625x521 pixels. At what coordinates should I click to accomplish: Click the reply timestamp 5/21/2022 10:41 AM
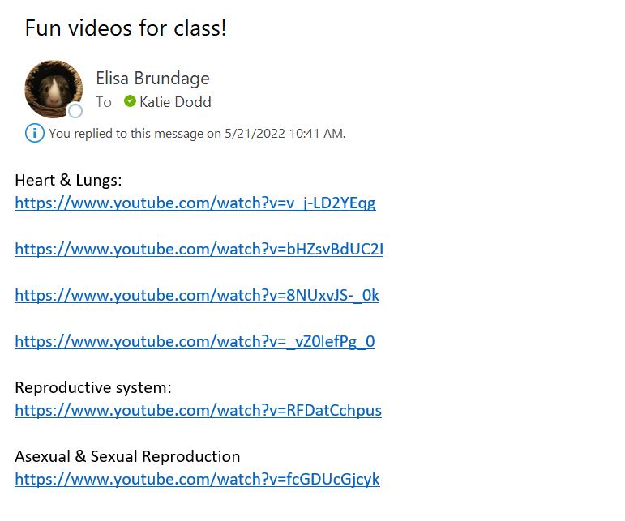click(x=284, y=134)
